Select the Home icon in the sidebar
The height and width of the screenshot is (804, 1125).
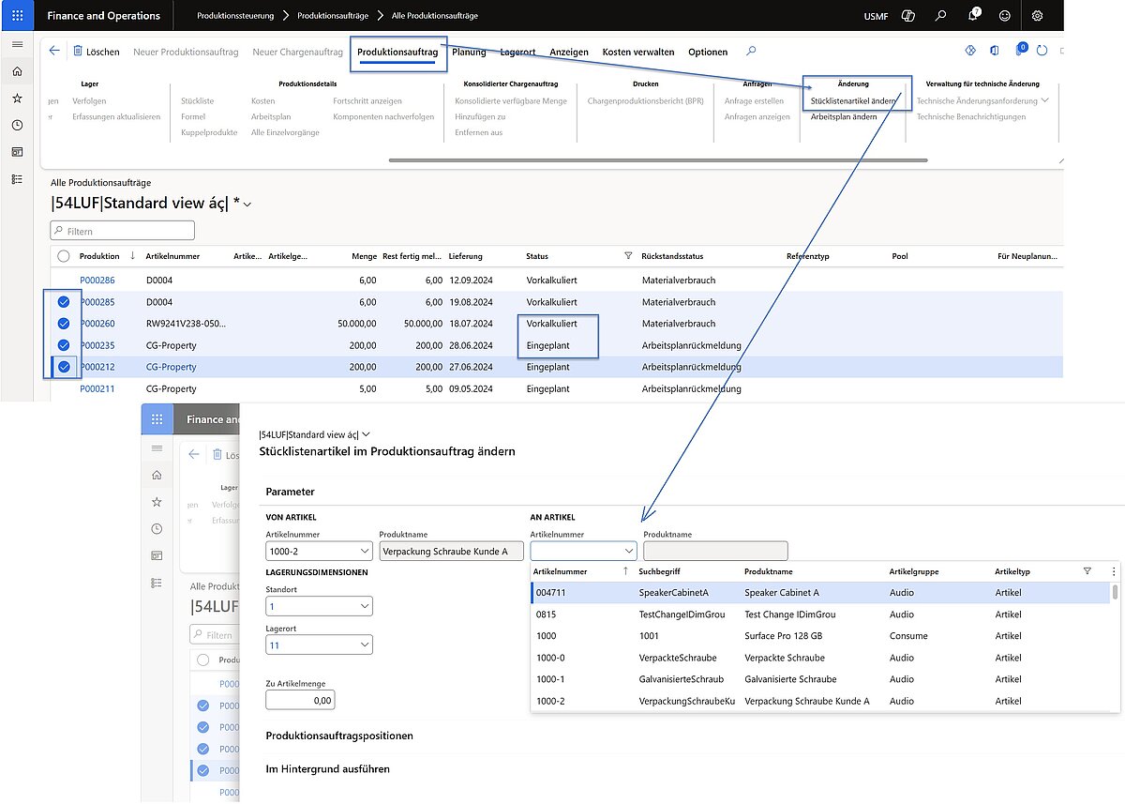pos(17,70)
